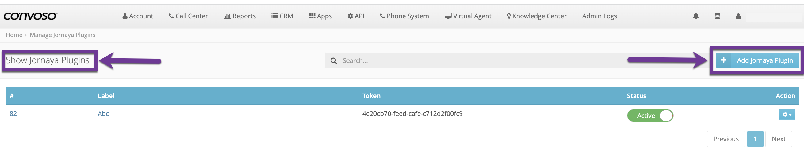Toggle the Active status switch
Image resolution: width=804 pixels, height=154 pixels.
pos(650,116)
